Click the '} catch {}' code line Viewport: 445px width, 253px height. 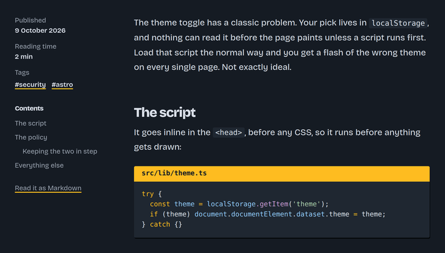point(162,225)
